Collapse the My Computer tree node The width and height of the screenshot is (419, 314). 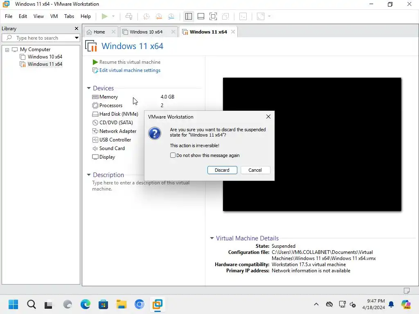7,49
